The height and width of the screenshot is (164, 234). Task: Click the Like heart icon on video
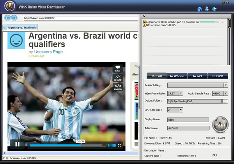click(118, 69)
